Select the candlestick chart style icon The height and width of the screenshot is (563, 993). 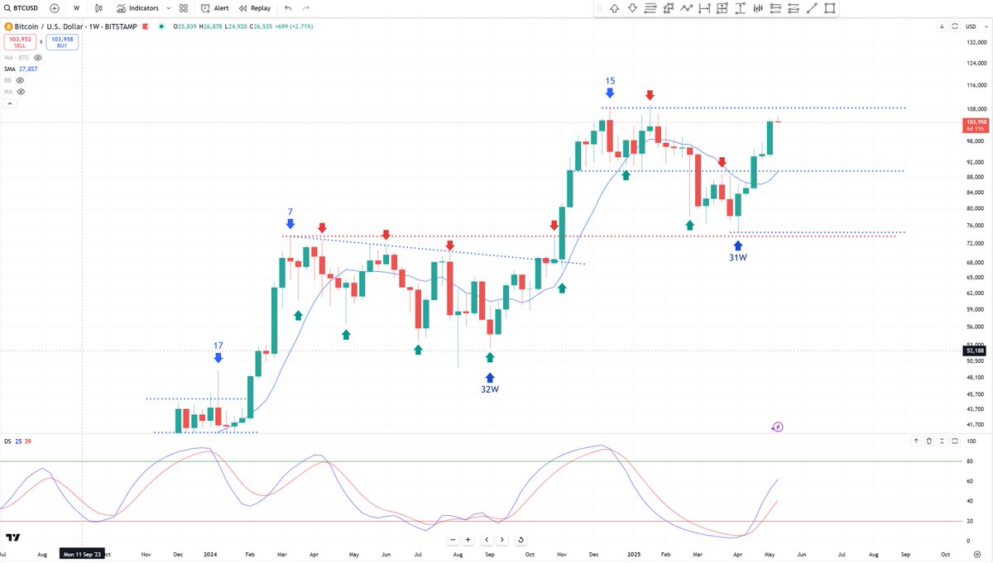click(98, 8)
